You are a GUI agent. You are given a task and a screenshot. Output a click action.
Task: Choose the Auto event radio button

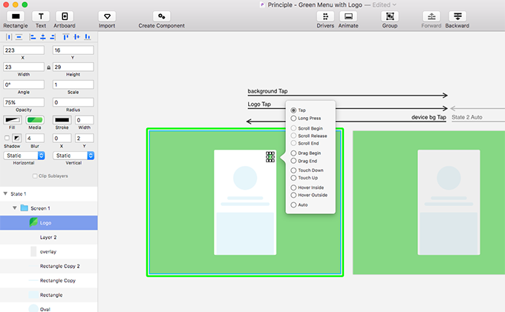click(294, 205)
